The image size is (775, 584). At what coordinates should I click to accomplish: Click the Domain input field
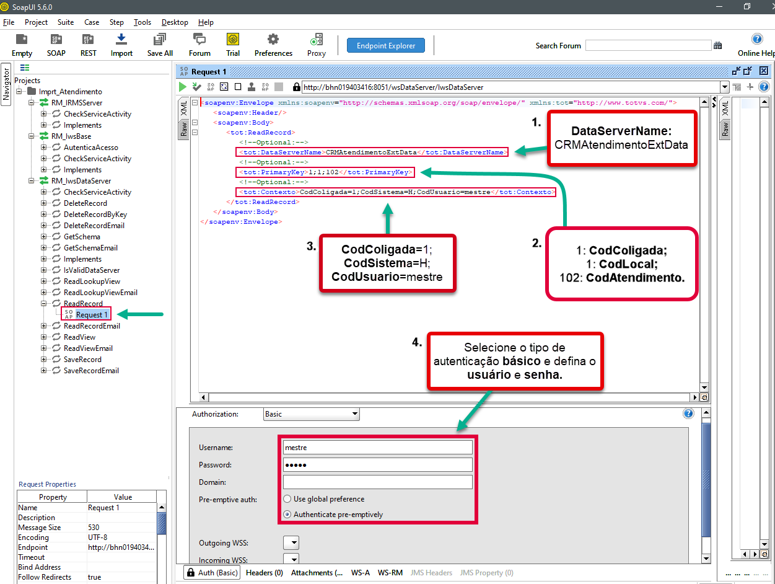(x=377, y=482)
